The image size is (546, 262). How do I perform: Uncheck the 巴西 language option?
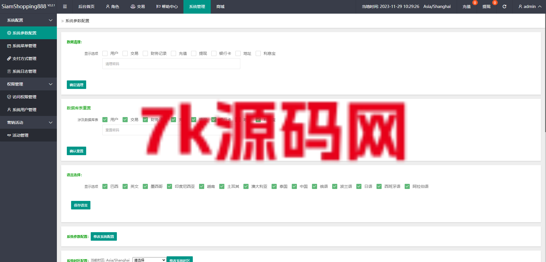(x=105, y=186)
